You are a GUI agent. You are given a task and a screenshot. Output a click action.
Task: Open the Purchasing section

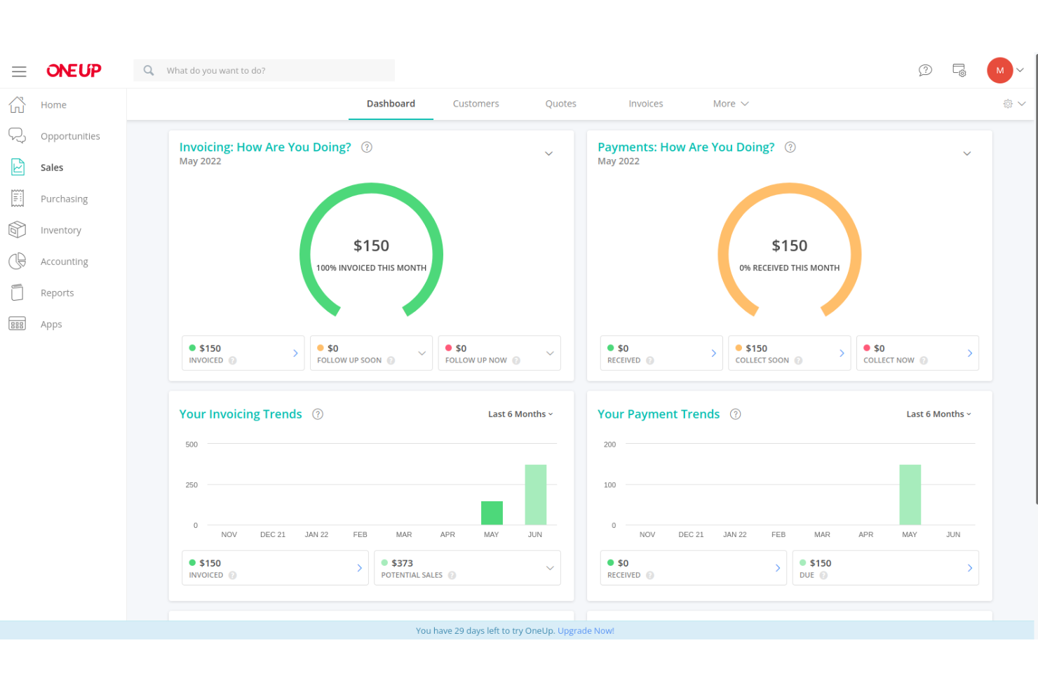pos(64,198)
